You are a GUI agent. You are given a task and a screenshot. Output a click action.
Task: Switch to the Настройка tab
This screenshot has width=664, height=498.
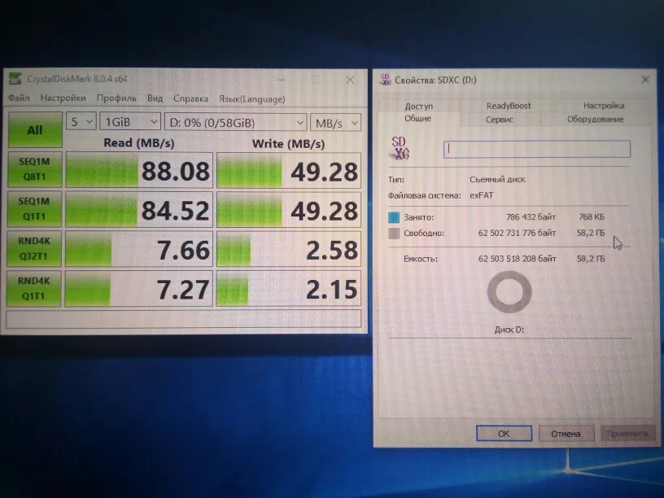coord(604,106)
